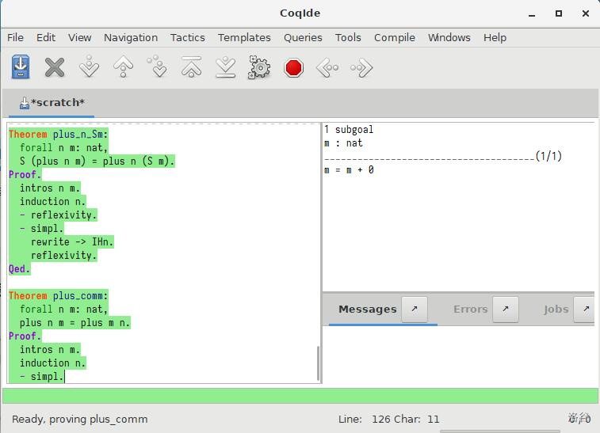Detach the Messages panel with arrow button
Viewport: 600px width, 433px height.
(414, 309)
